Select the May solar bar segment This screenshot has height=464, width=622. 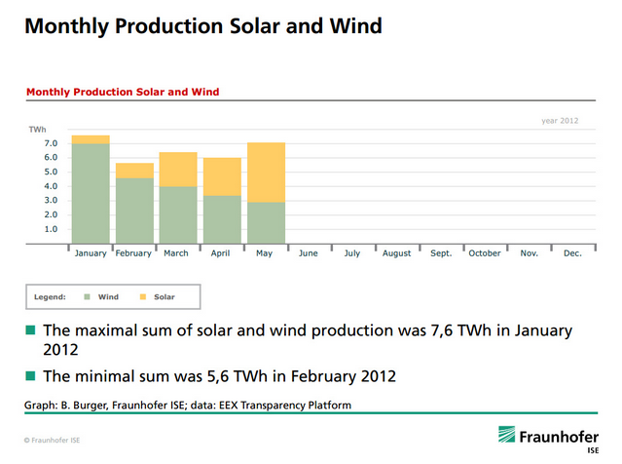(x=266, y=173)
